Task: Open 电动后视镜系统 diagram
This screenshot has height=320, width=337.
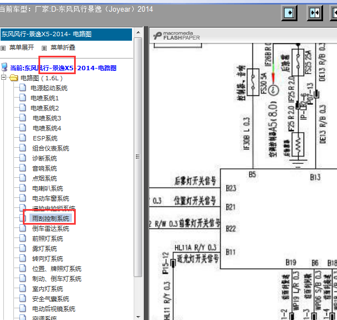Action: (x=53, y=309)
